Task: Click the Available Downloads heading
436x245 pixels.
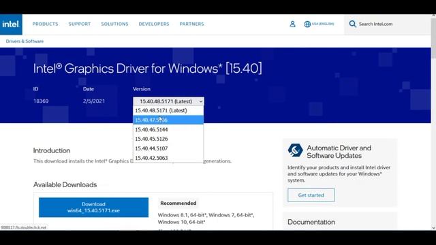Action: point(65,184)
